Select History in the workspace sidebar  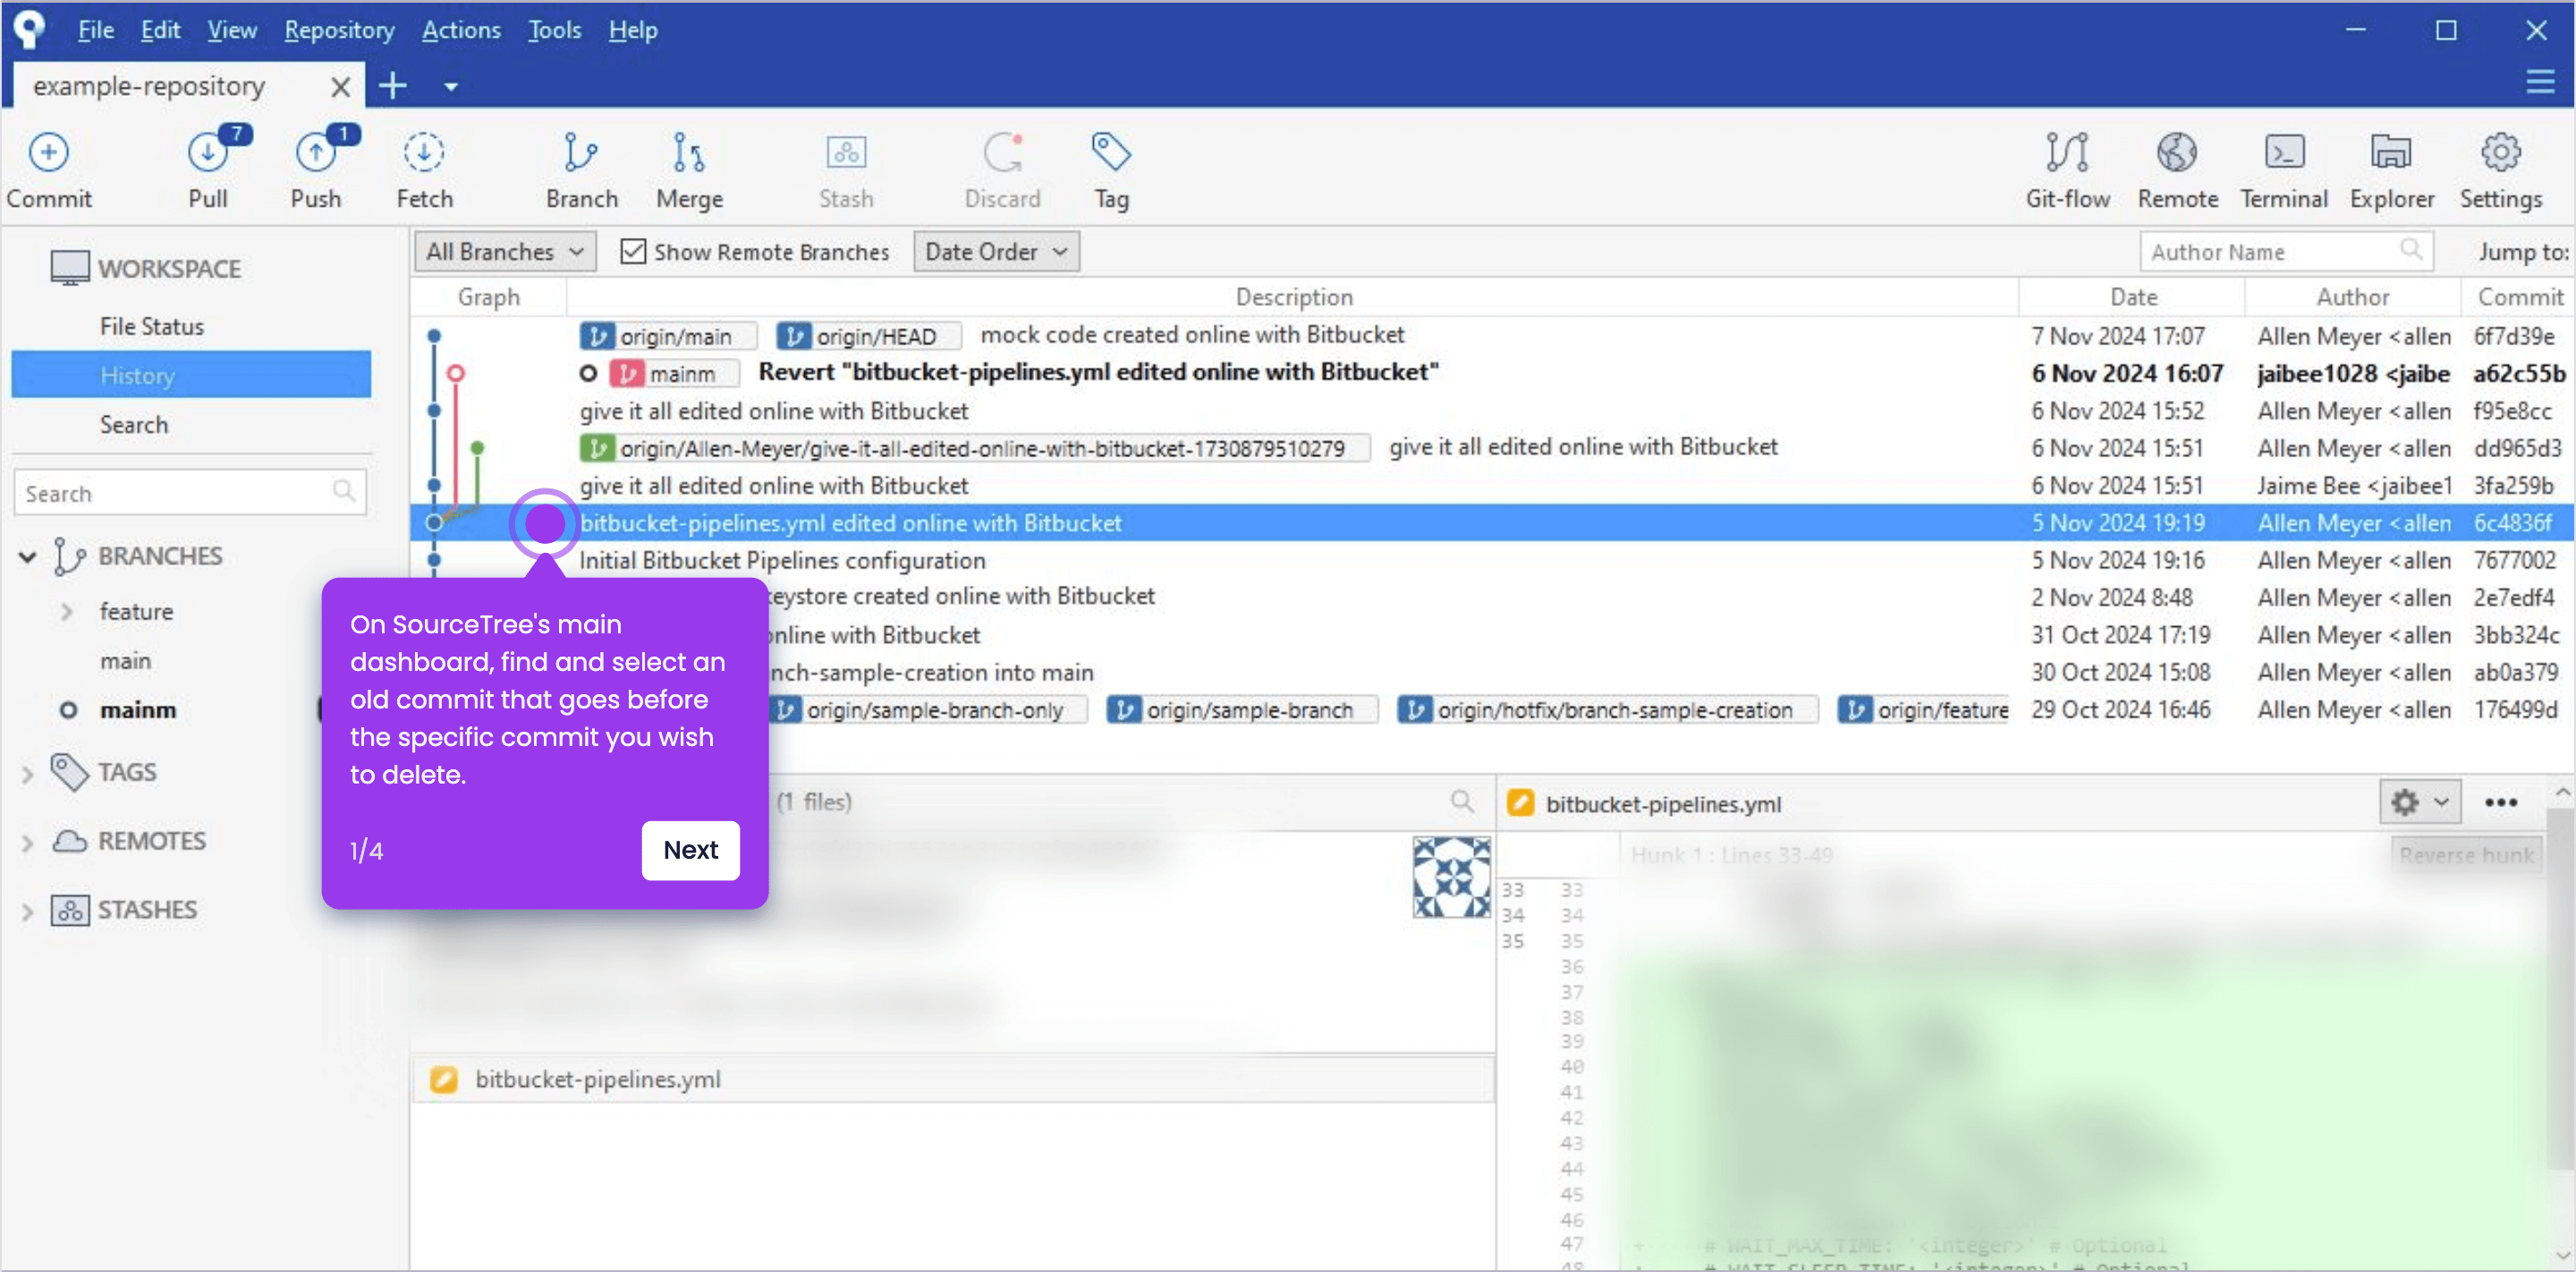[x=191, y=375]
